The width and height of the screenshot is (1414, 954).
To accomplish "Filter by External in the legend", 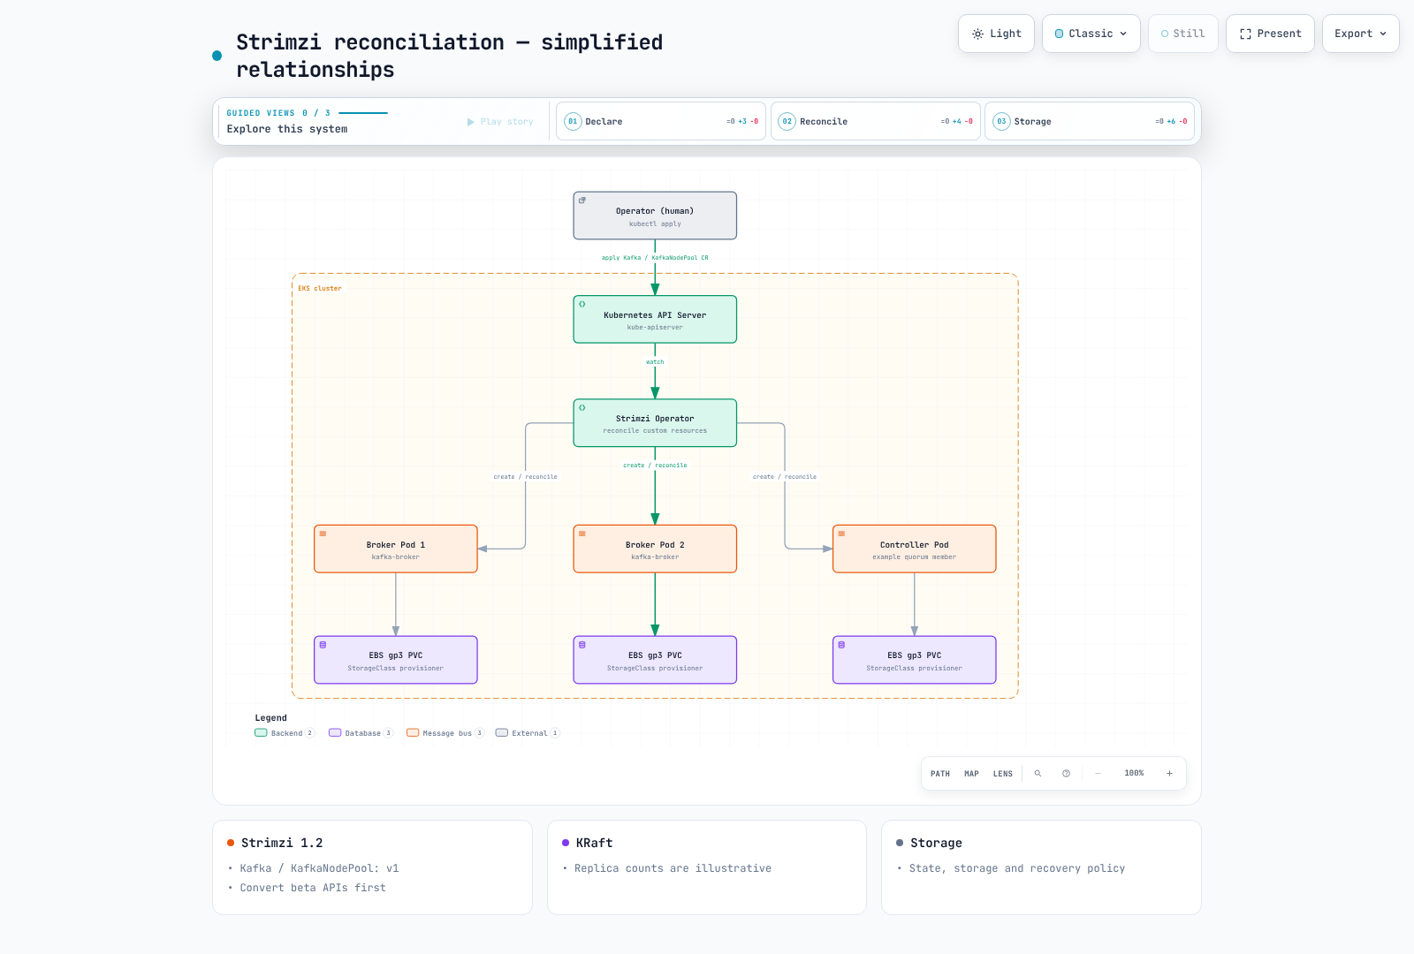I will [528, 733].
